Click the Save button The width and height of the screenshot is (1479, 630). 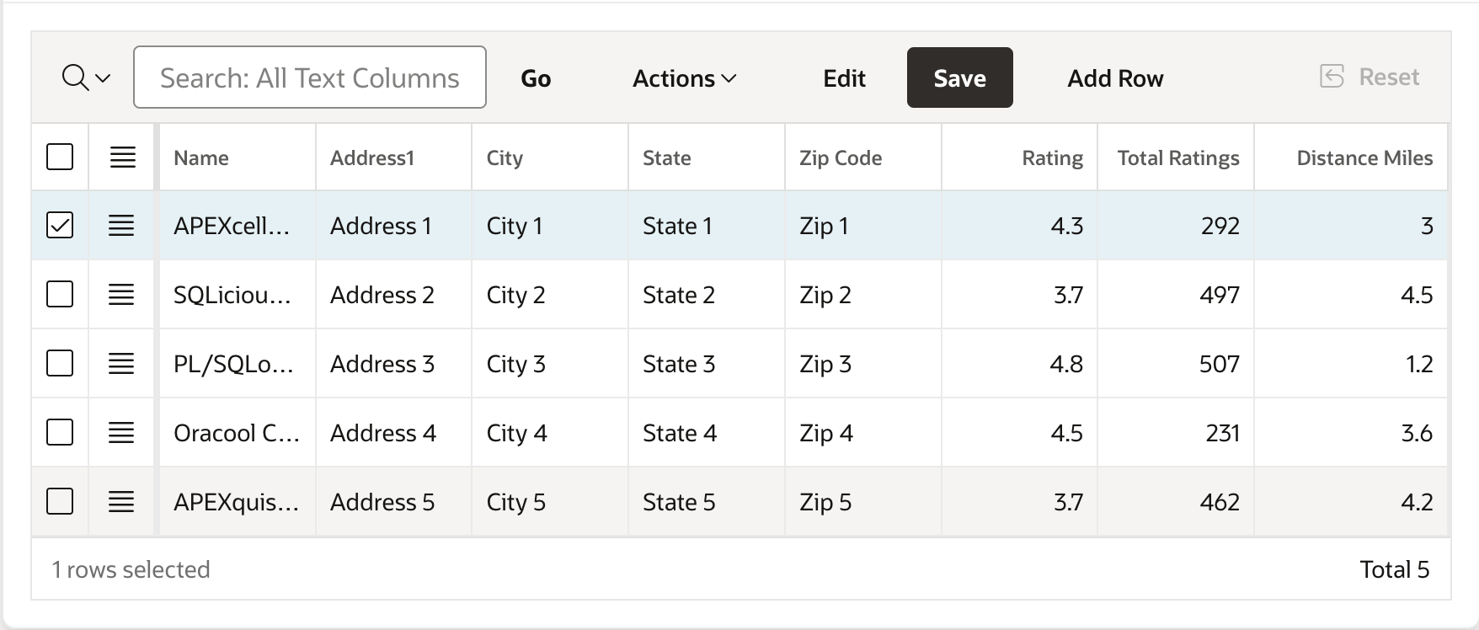pyautogui.click(x=960, y=77)
